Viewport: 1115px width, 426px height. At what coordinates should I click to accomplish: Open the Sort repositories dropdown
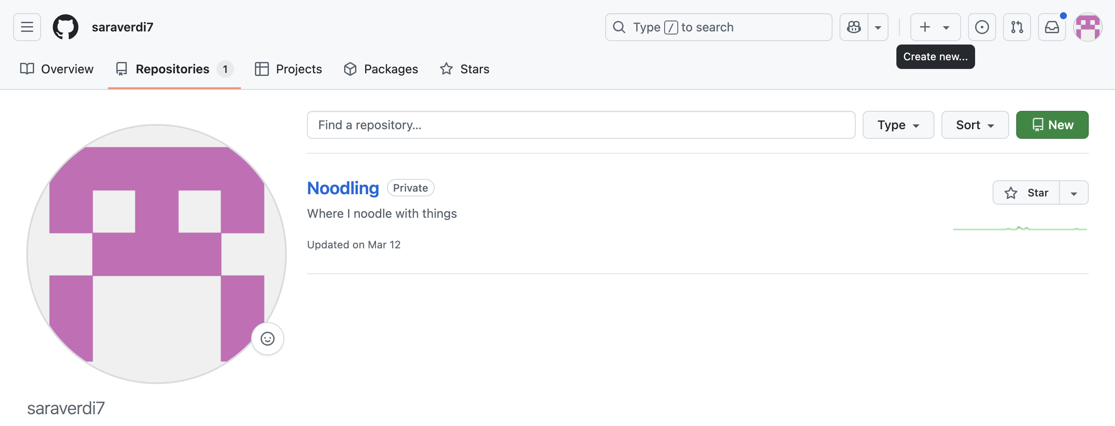click(974, 125)
